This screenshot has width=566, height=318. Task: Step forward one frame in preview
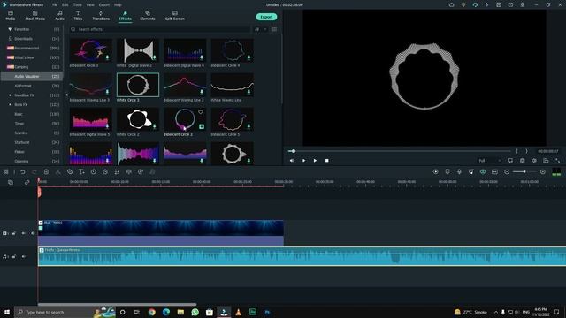pos(303,161)
